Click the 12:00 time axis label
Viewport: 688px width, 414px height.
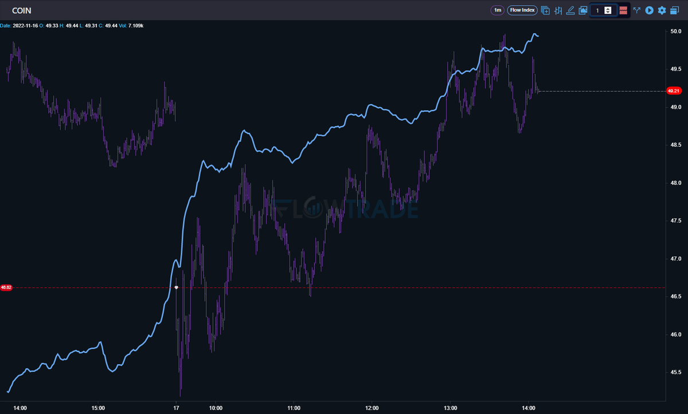[x=372, y=408]
